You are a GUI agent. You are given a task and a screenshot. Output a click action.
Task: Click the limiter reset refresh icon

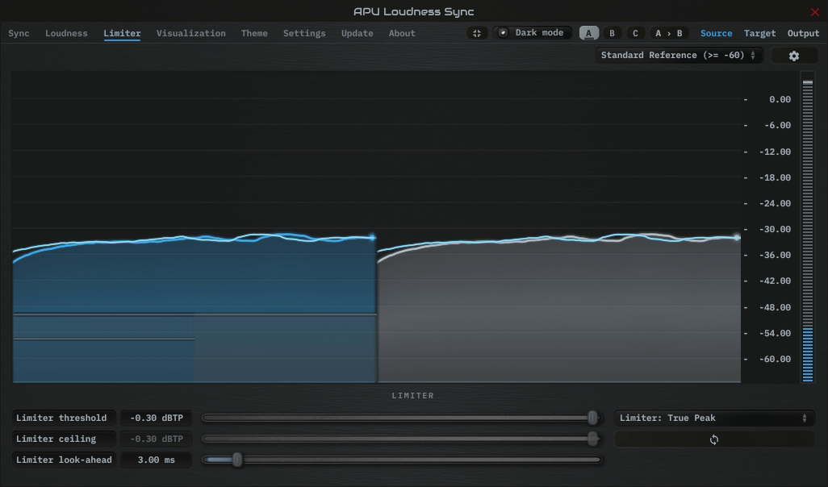(714, 439)
